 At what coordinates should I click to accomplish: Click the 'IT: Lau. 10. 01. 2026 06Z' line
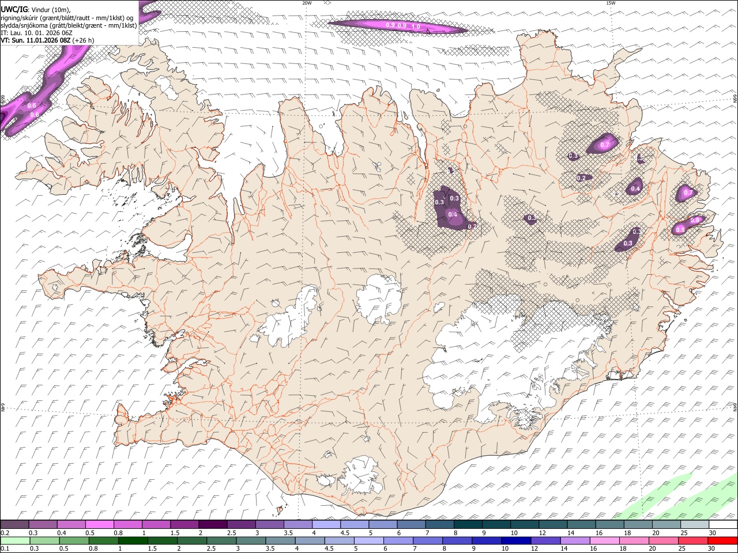36,33
